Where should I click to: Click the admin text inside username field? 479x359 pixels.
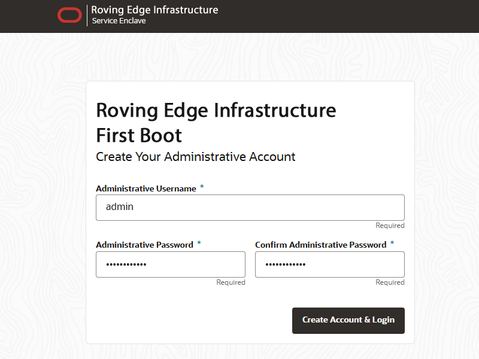pyautogui.click(x=120, y=206)
